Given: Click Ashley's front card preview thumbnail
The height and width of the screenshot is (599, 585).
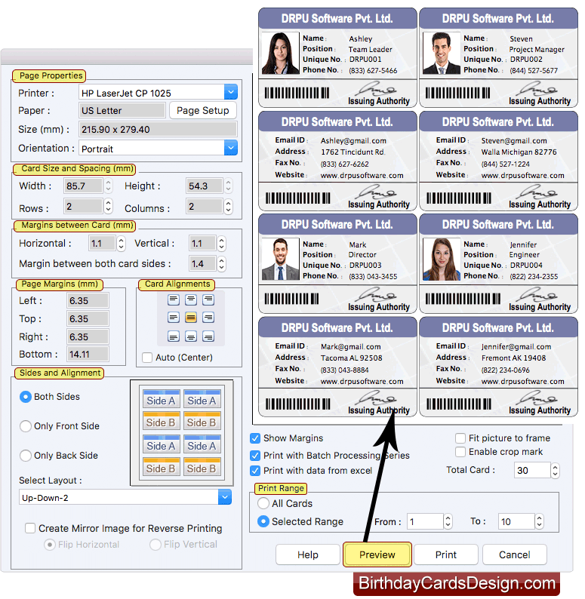Looking at the screenshot, I should pyautogui.click(x=337, y=58).
